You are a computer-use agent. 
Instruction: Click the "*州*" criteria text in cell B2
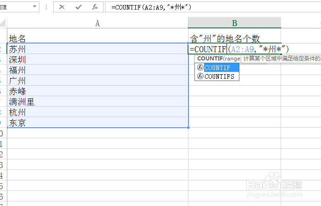(x=272, y=49)
